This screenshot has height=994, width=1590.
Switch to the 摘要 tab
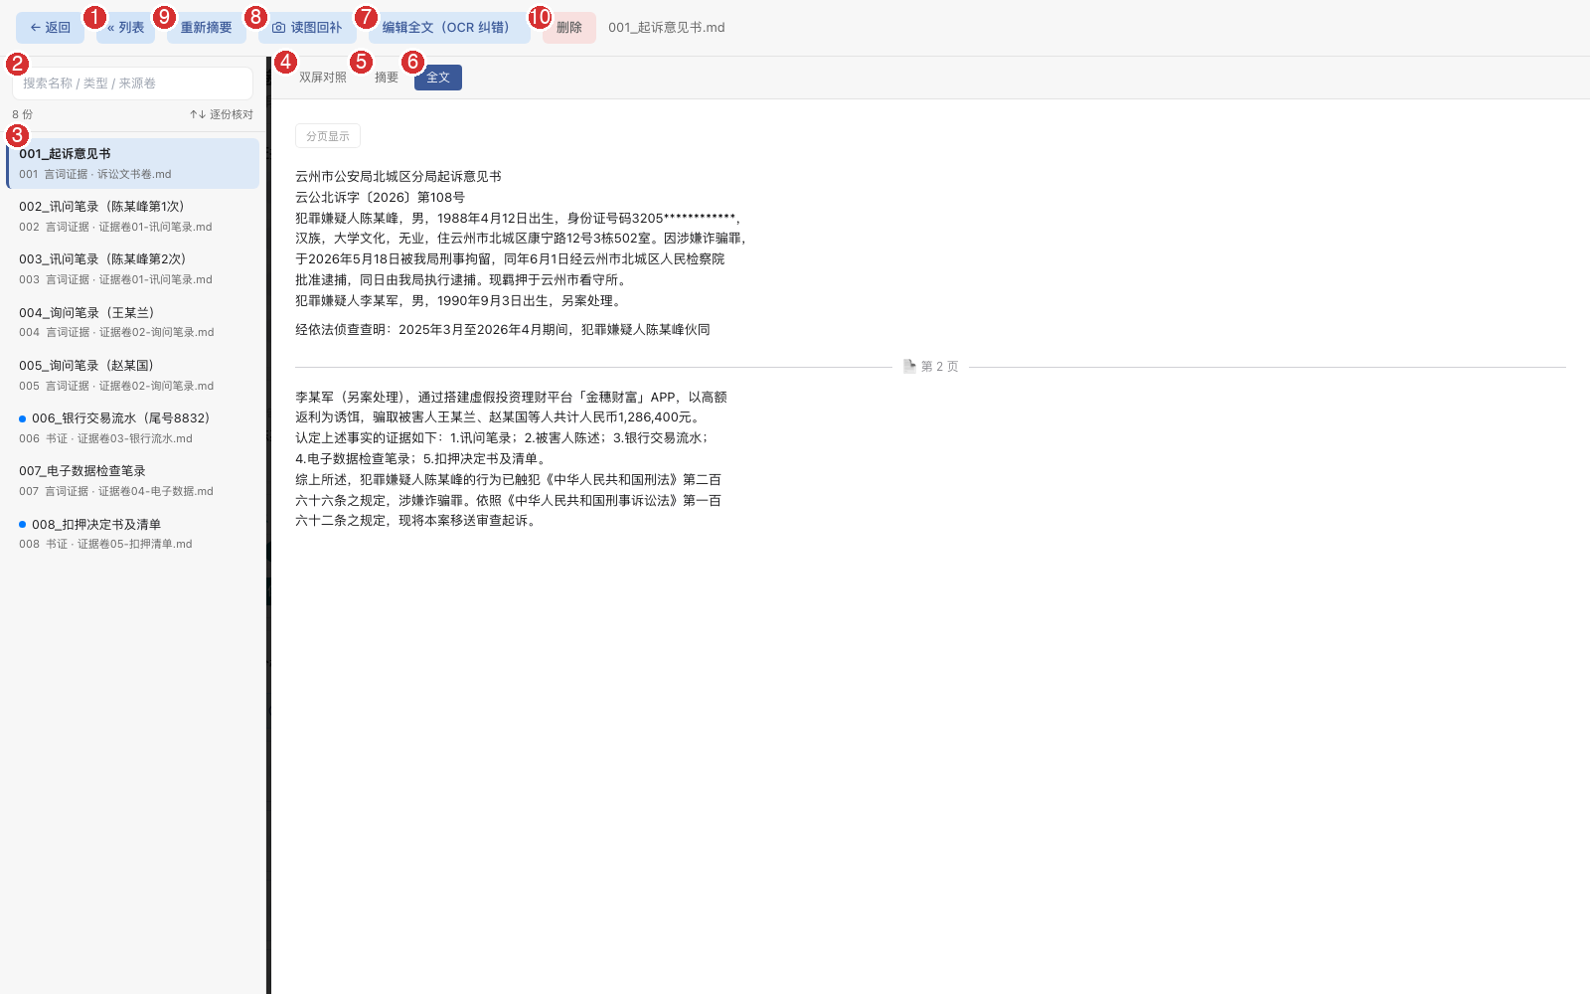pyautogui.click(x=387, y=78)
